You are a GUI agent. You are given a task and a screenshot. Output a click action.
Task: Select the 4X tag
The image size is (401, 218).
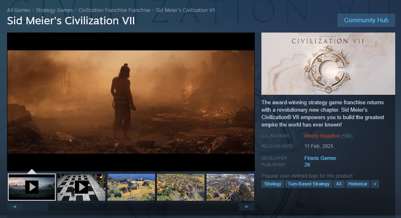(x=339, y=184)
